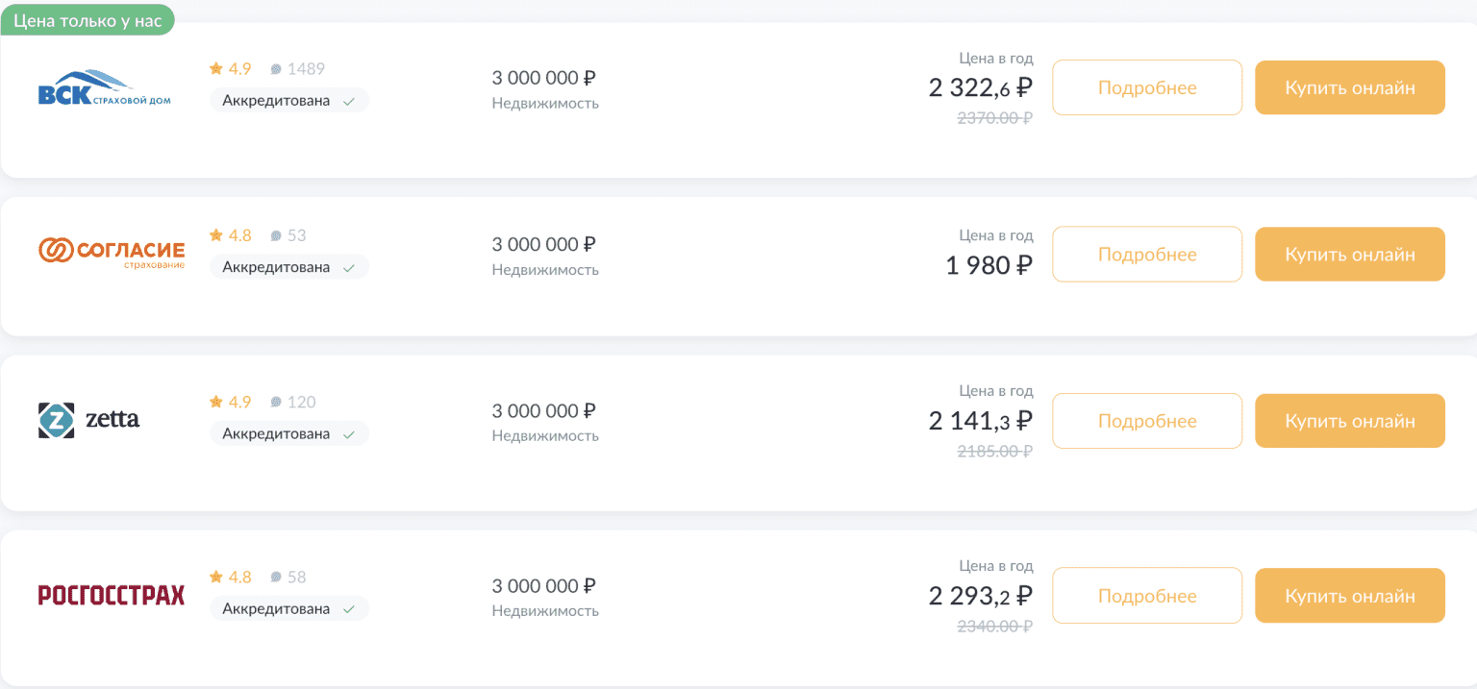Open Подробнее for the VSK offer
This screenshot has width=1477, height=689.
(x=1147, y=87)
